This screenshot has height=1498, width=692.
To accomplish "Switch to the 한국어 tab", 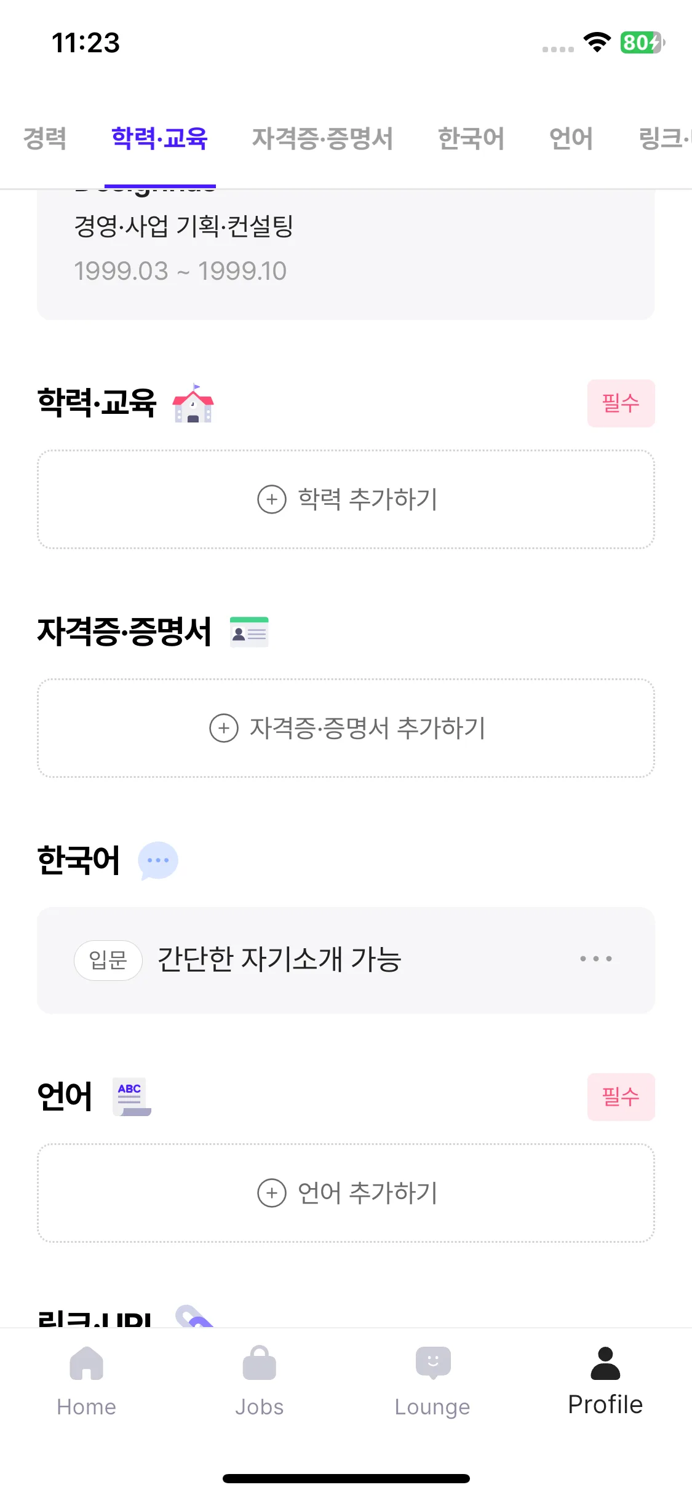I will [x=471, y=138].
